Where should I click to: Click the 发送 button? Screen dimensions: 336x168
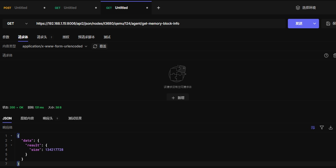(x=299, y=24)
